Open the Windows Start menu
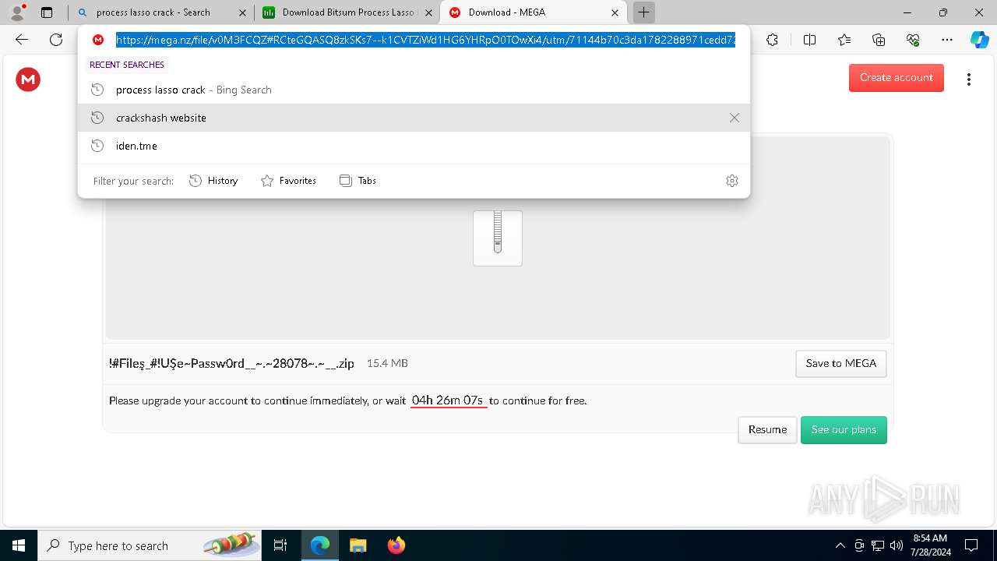The width and height of the screenshot is (997, 561). click(x=19, y=545)
